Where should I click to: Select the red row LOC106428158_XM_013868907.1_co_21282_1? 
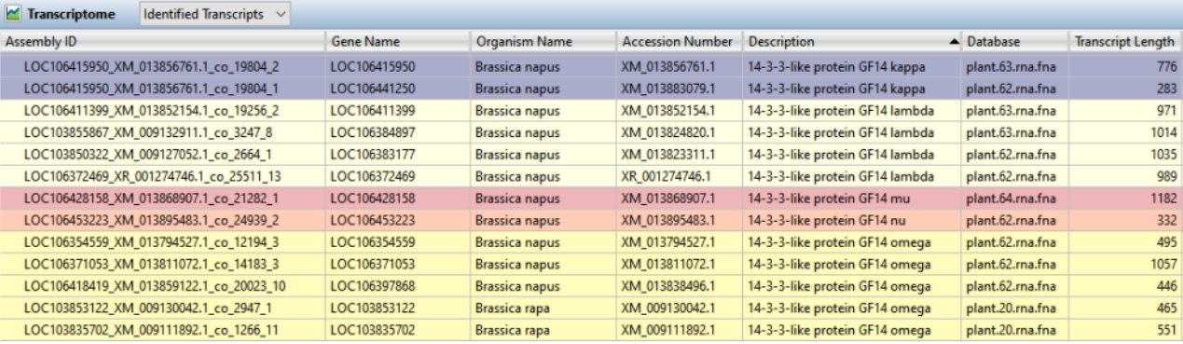(591, 199)
